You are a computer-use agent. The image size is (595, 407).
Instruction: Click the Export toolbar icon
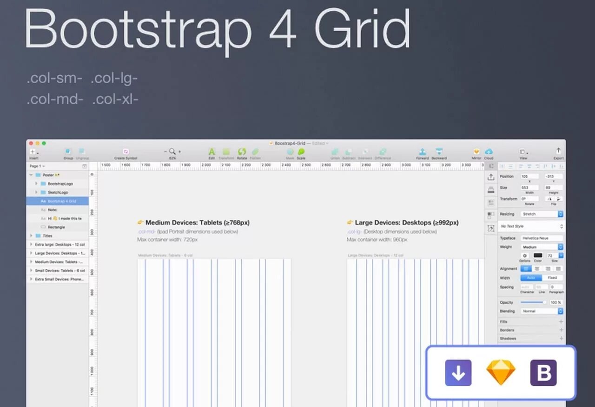coord(558,151)
